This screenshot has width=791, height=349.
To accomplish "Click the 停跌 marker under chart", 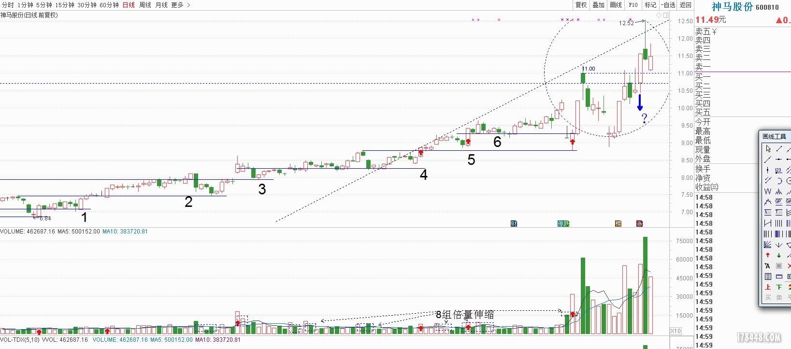I will pos(563,223).
